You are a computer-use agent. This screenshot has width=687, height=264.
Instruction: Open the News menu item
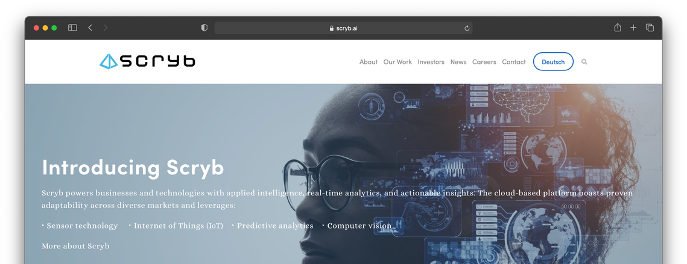(458, 61)
